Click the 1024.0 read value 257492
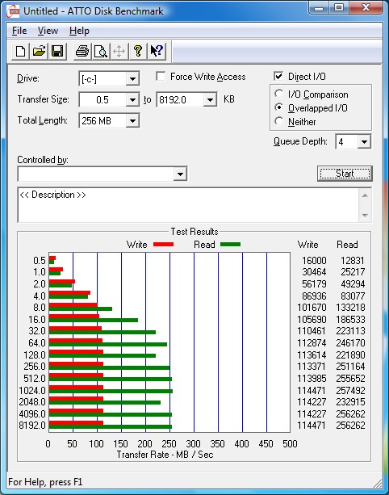The width and height of the screenshot is (389, 495). [x=350, y=391]
